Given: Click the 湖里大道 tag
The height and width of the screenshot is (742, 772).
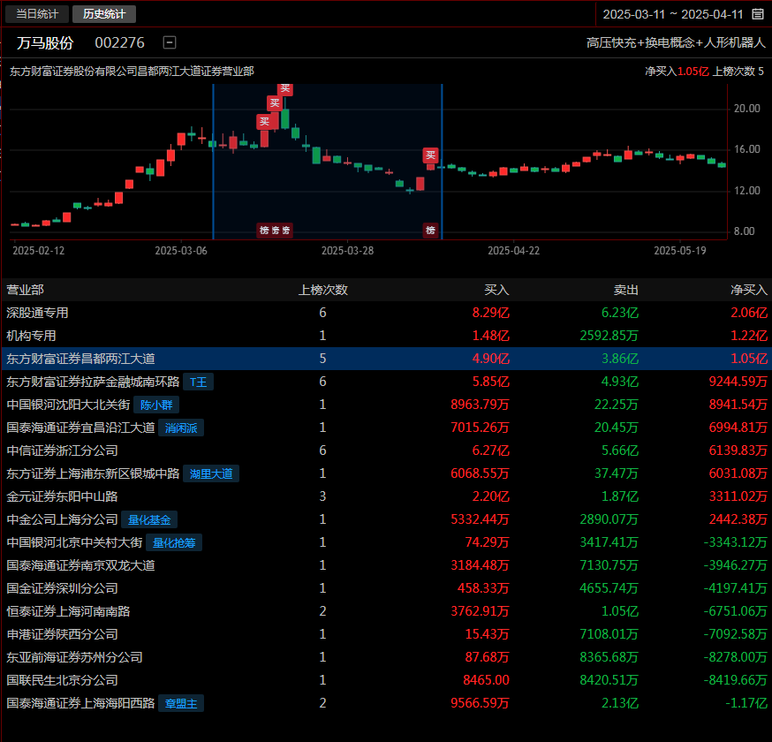Looking at the screenshot, I should (x=211, y=473).
